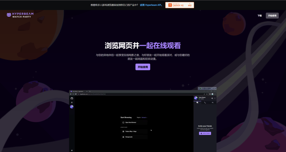Click the 下载此视频 overlay button above the demo
This screenshot has height=152, width=286.
click(205, 88)
